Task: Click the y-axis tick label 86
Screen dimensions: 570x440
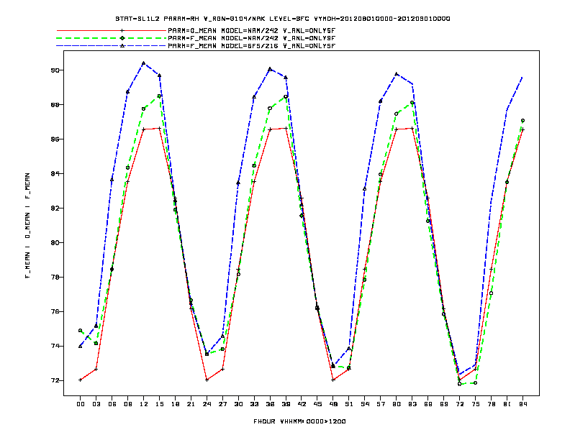Action: pyautogui.click(x=55, y=139)
